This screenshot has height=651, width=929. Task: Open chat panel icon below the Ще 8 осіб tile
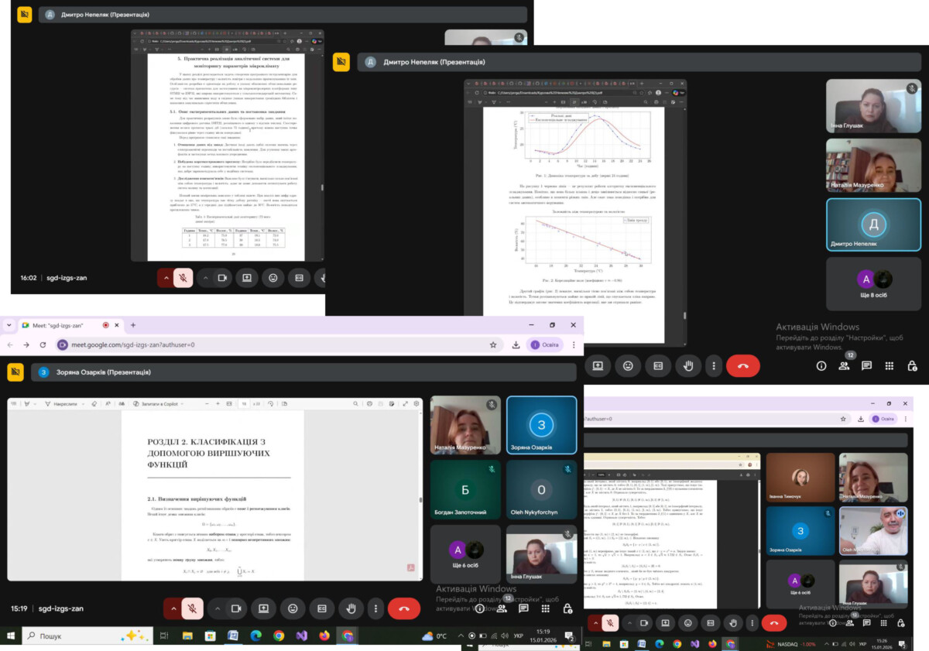(x=866, y=365)
